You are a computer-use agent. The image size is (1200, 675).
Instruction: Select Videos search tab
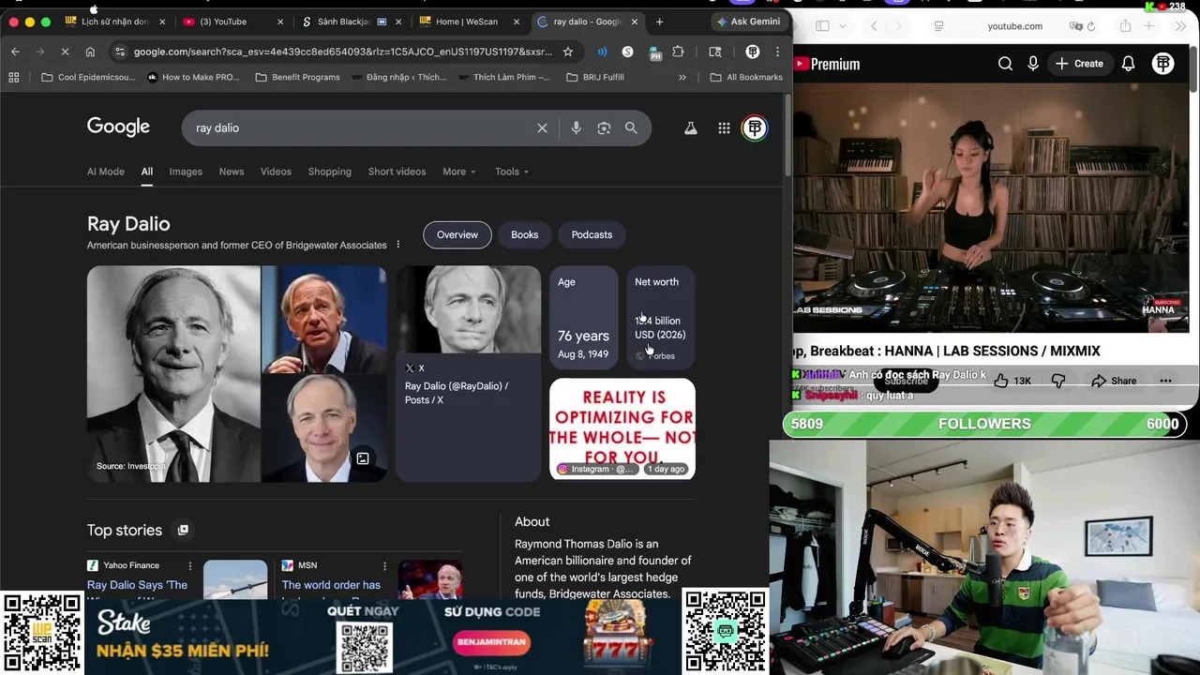tap(276, 172)
